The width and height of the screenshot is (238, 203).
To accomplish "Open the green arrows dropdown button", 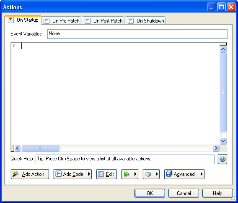I will 130,174.
